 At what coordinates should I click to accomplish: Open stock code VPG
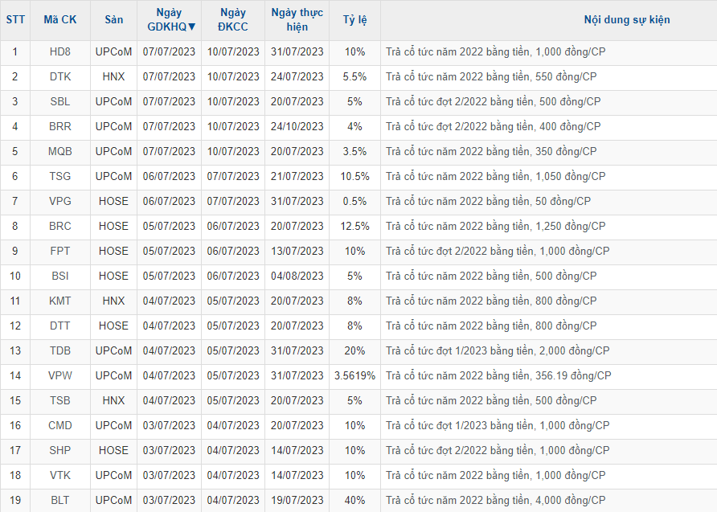click(59, 202)
